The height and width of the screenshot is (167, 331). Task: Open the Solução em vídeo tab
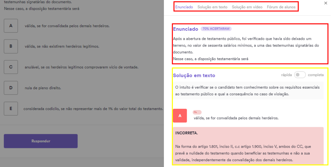tap(247, 7)
